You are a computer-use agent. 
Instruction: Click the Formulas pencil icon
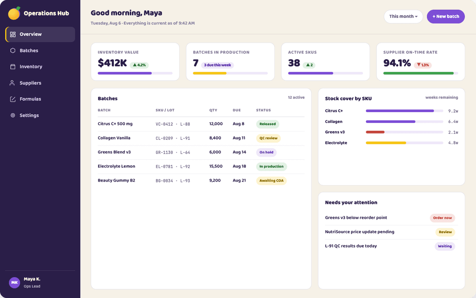13,99
